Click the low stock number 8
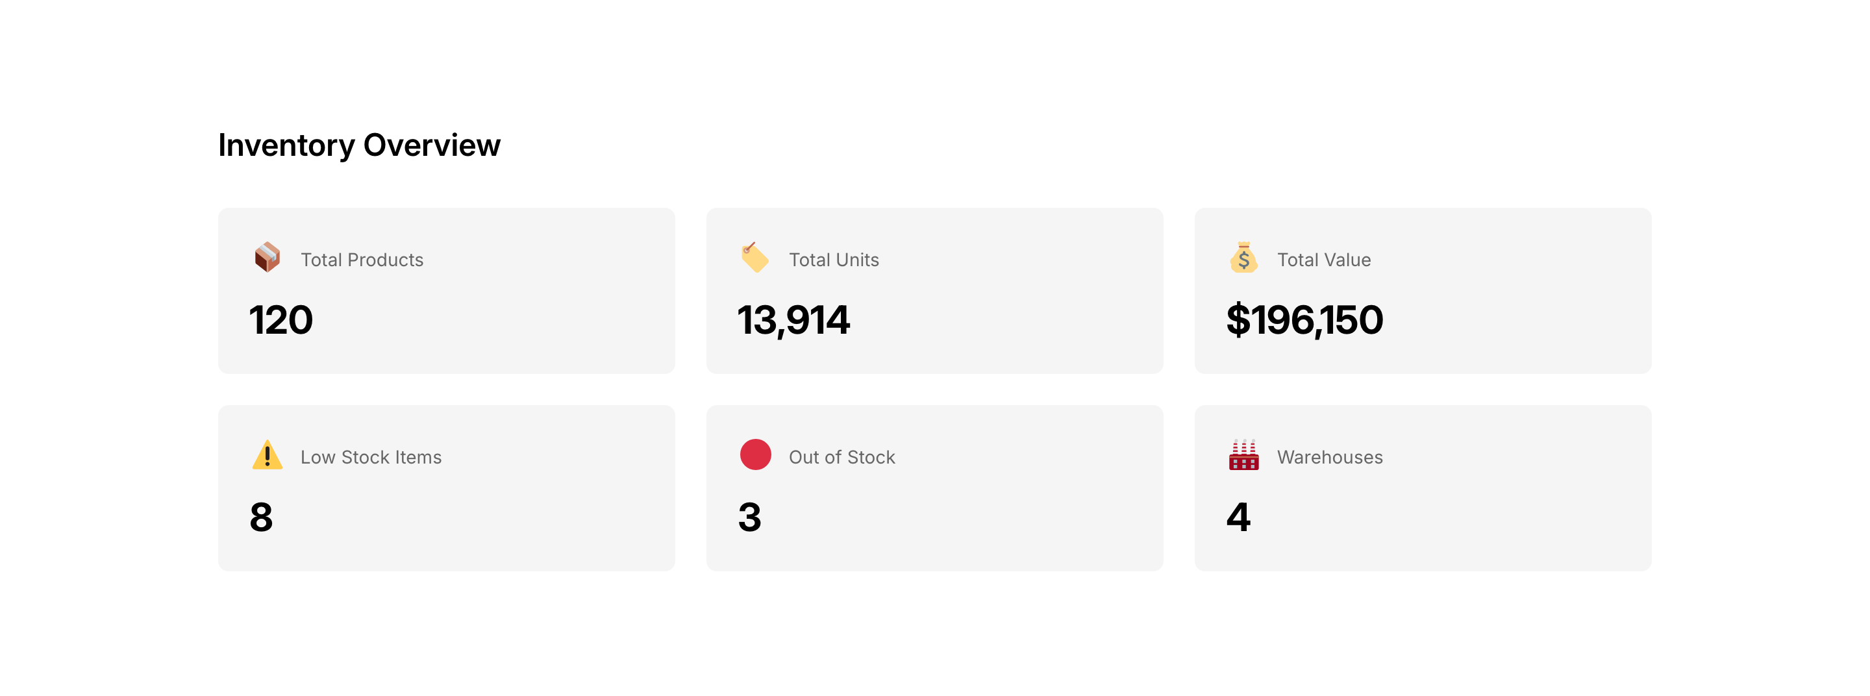This screenshot has height=696, width=1870. (261, 517)
